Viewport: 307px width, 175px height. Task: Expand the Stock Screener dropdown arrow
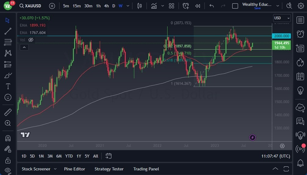[x=55, y=169]
